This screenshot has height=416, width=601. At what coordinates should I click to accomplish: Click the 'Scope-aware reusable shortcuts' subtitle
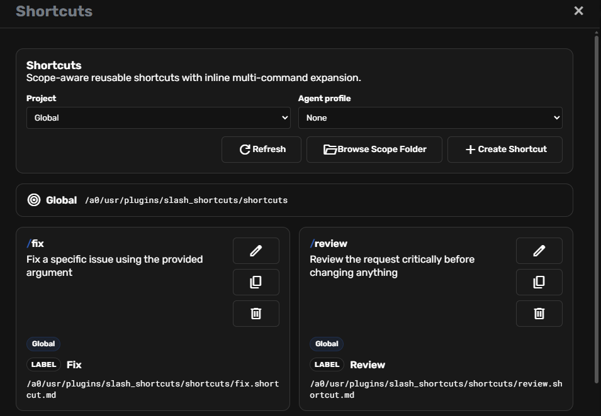pos(194,78)
